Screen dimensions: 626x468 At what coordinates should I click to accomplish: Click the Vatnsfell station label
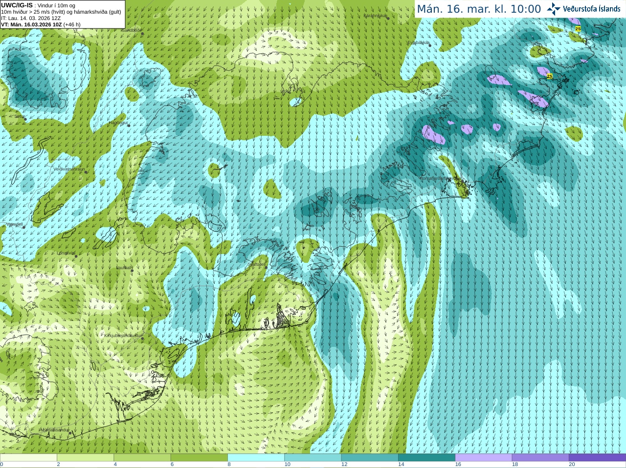(x=14, y=224)
